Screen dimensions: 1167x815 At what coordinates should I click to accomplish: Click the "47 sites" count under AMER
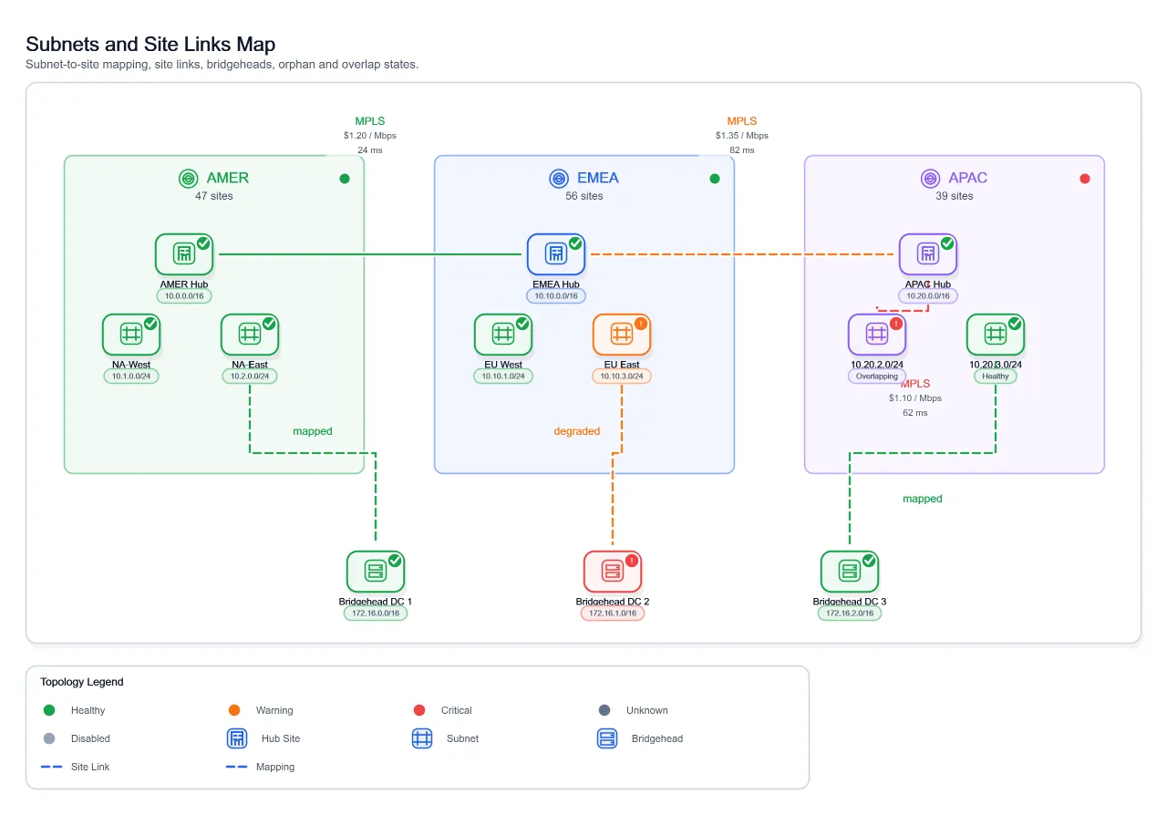214,196
